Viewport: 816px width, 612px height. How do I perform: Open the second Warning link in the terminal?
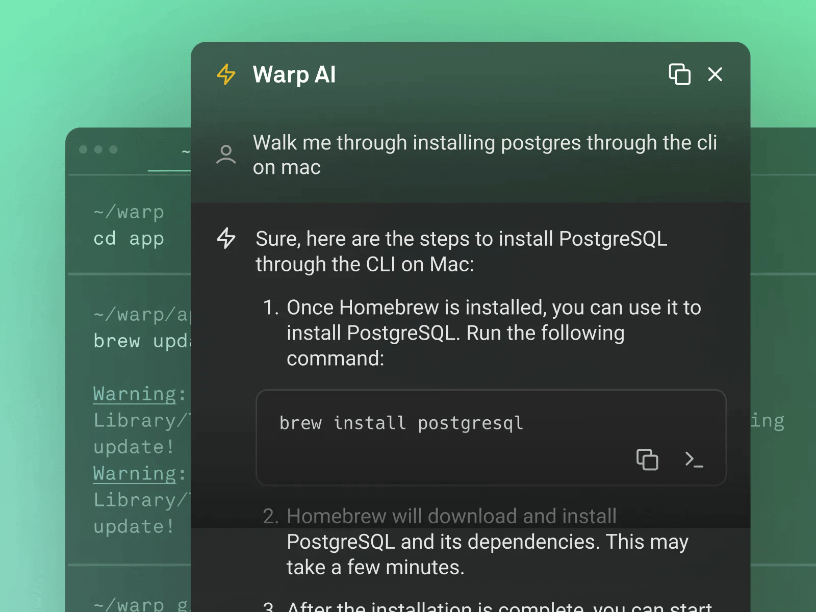(x=135, y=474)
